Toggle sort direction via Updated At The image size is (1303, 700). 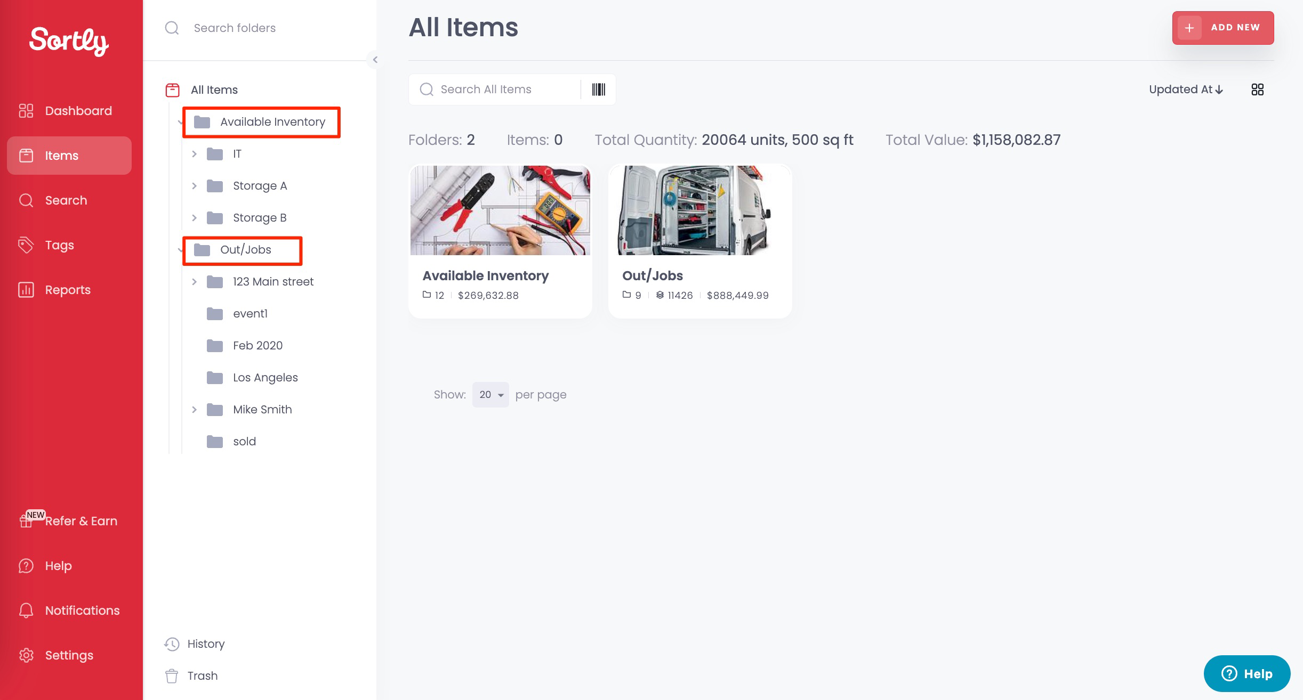click(1186, 89)
